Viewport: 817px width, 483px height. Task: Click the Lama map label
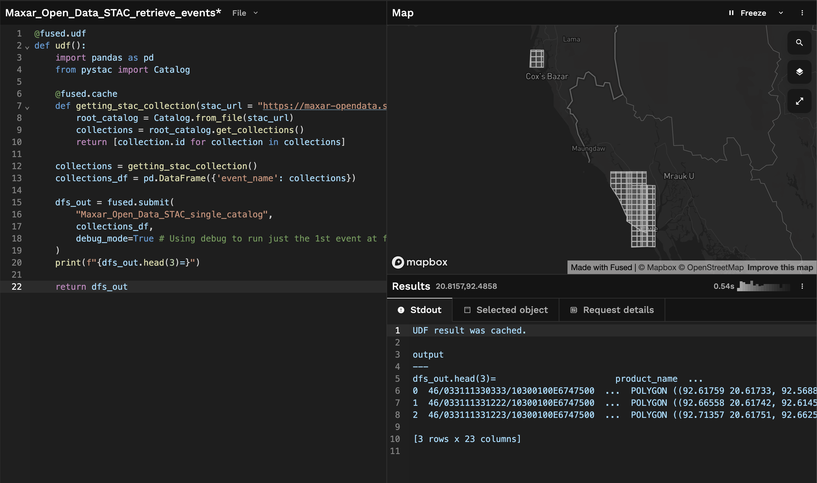tap(571, 39)
